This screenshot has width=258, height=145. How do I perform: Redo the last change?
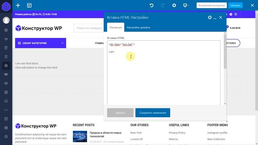(163, 5)
